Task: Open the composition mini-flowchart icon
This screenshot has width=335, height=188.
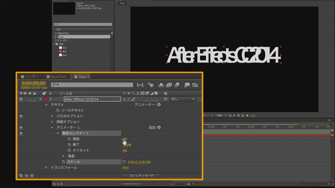Action: click(140, 85)
